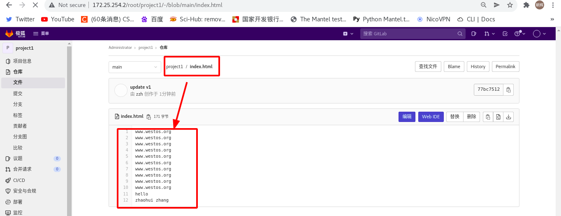Copy file path icon beside index.html

149,117
